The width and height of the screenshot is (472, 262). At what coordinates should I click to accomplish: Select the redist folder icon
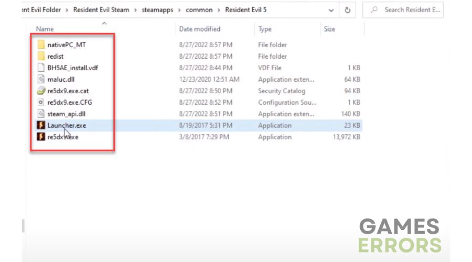(x=41, y=56)
